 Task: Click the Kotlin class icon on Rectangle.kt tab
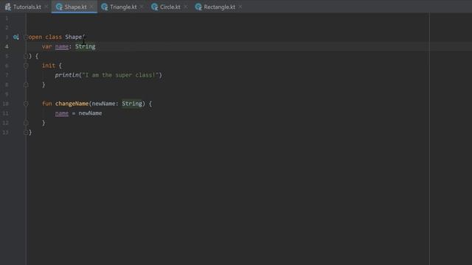[x=198, y=7]
